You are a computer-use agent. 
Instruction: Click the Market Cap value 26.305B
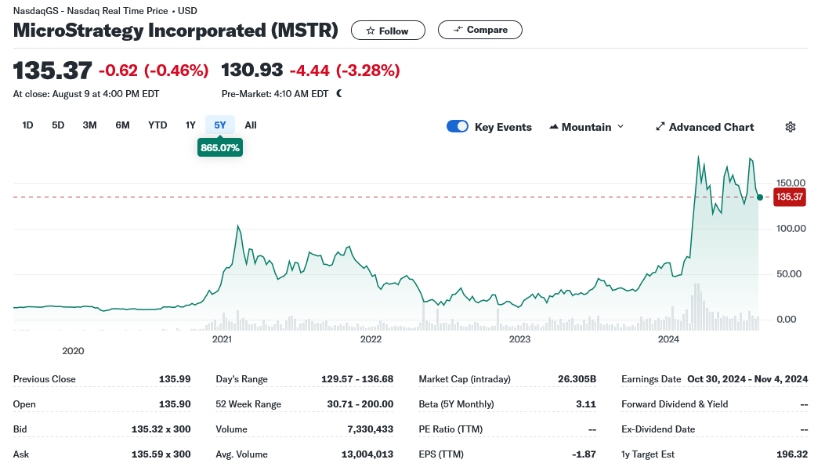click(x=577, y=378)
